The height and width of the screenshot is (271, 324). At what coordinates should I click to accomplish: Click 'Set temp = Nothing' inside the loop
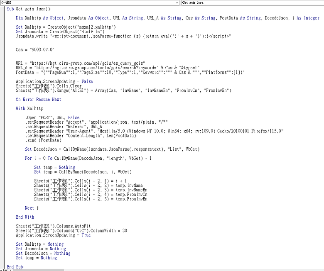tap(54, 167)
